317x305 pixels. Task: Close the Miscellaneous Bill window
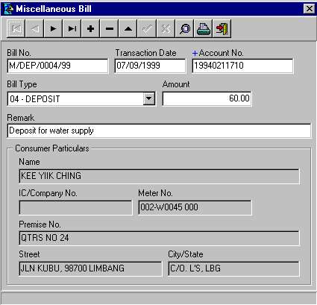coord(310,9)
